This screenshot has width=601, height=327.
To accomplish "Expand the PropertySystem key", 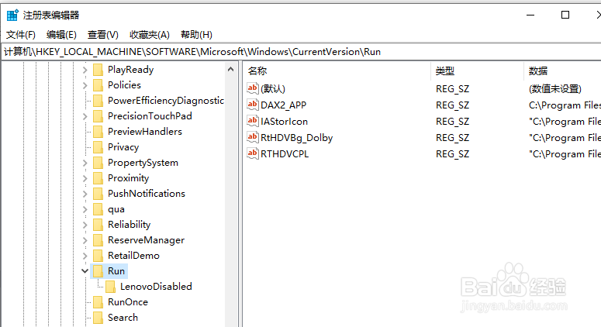I will 85,163.
